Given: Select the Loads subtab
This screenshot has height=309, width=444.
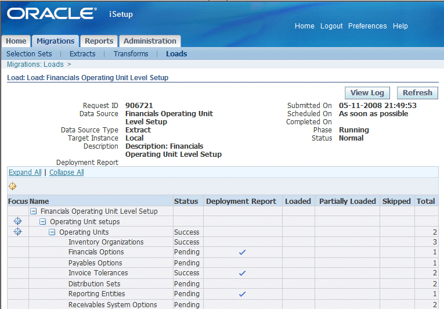Looking at the screenshot, I should pyautogui.click(x=176, y=54).
